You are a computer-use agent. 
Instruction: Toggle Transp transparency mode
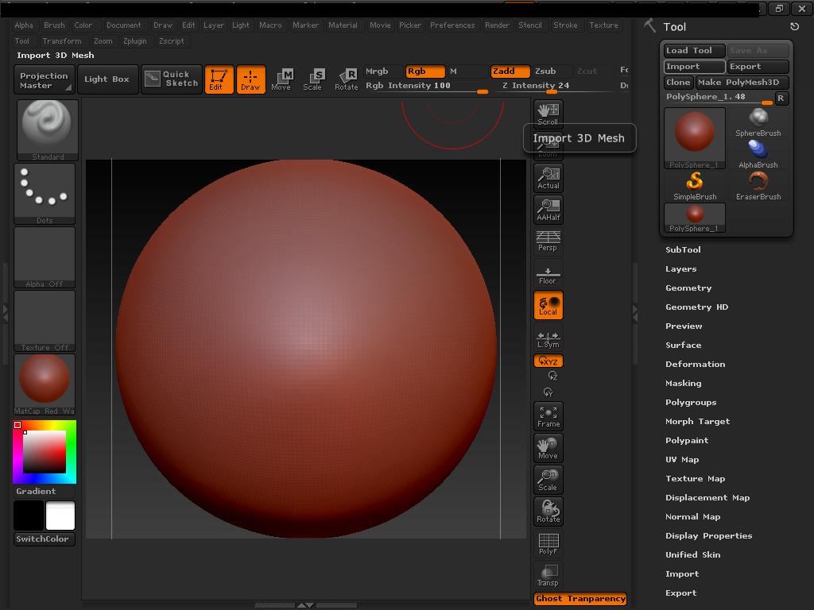coord(548,575)
